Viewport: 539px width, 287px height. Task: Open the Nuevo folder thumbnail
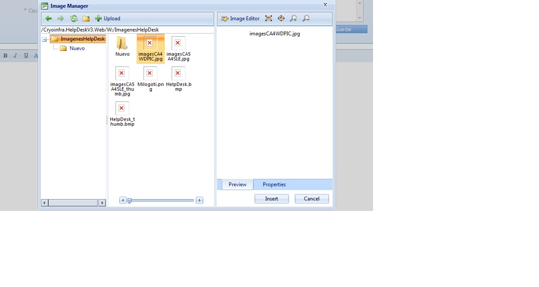point(122,46)
